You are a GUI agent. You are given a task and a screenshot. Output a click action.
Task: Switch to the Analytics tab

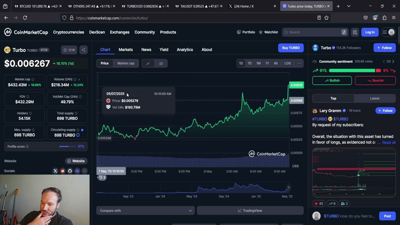click(185, 50)
